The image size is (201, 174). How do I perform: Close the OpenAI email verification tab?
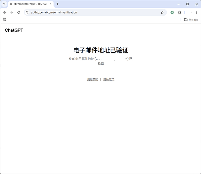coord(50,4)
